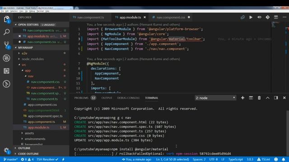This screenshot has height=162, width=289.
Task: Click the diamond git icon in the editor toolbar
Action: pos(268,17)
